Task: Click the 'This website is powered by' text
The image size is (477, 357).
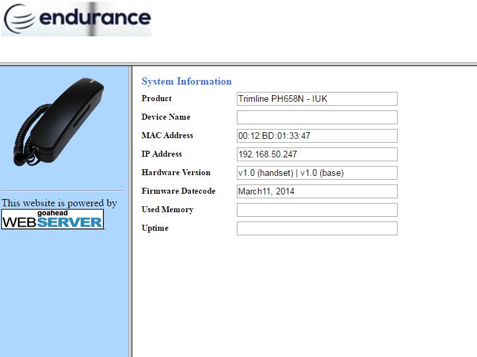Action: coord(60,203)
